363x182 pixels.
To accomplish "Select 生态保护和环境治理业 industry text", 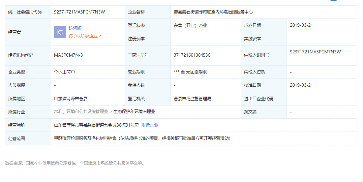I will click(x=134, y=112).
